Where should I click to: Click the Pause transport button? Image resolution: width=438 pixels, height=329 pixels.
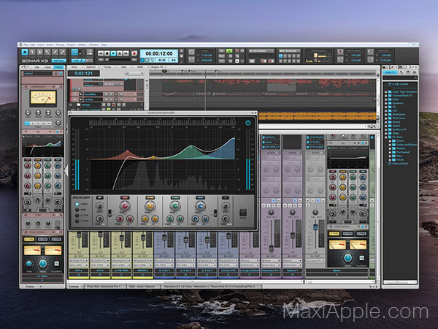[x=120, y=53]
